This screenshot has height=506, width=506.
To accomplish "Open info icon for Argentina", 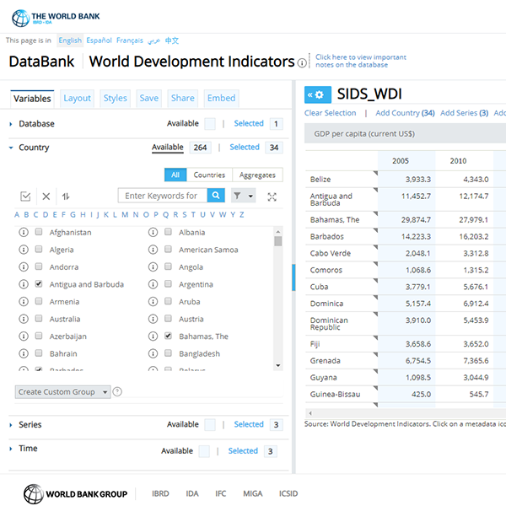I will (x=153, y=284).
